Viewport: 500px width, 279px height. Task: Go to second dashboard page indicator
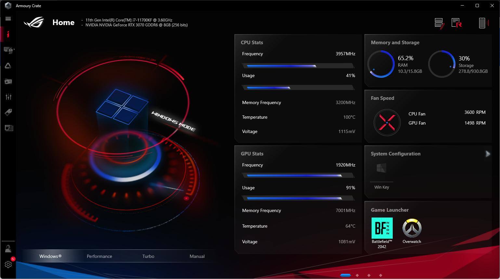point(357,275)
